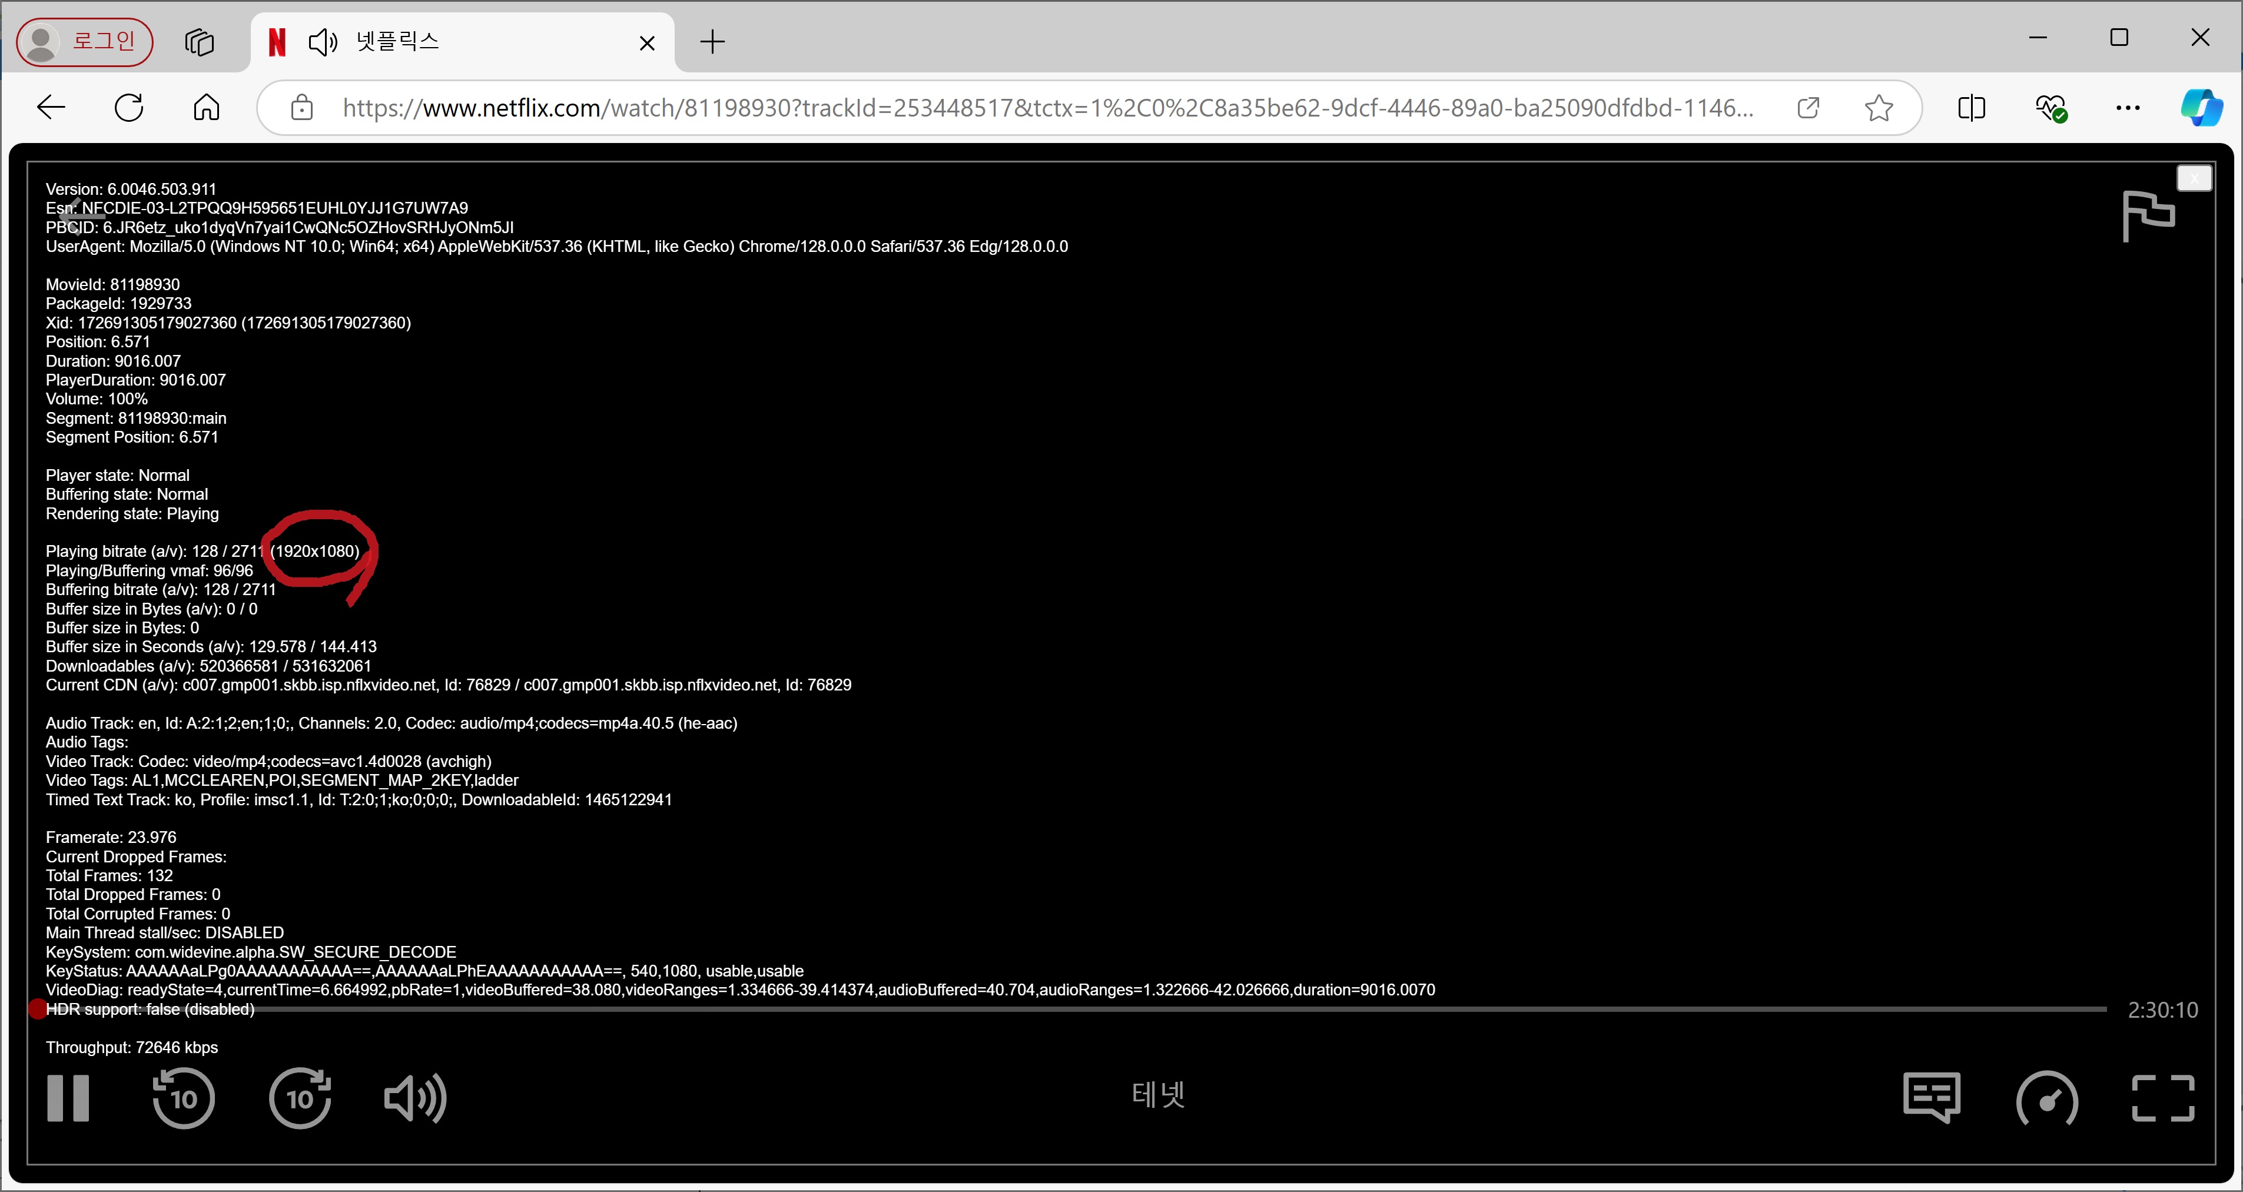This screenshot has width=2243, height=1192.
Task: Click the Video Track codec line
Action: (x=268, y=761)
